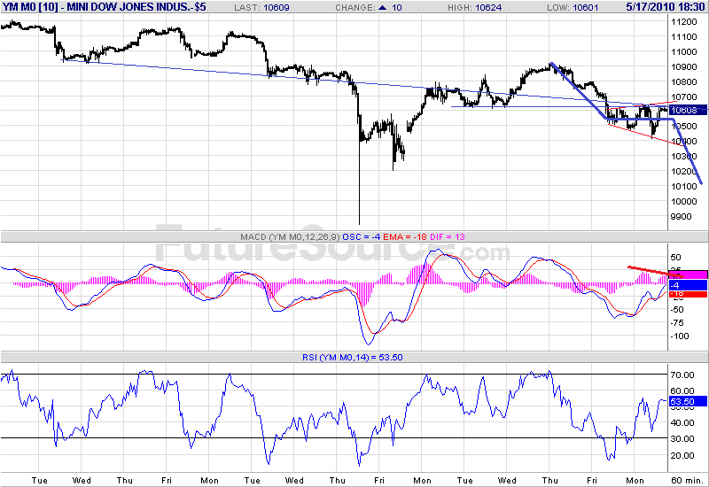Click the 40.00 RSI axis label
Screen dimensions: 709x487
click(682, 423)
